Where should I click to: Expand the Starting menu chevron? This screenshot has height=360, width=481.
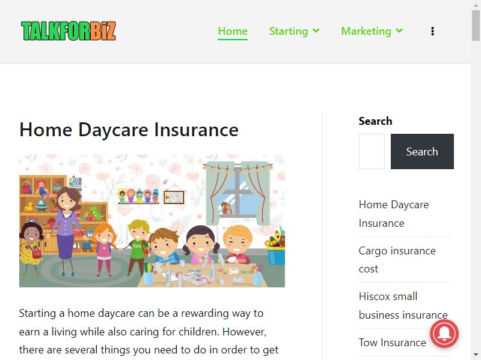click(x=316, y=31)
